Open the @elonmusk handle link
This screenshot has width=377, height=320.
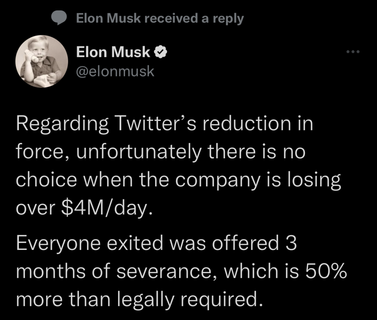[x=115, y=71]
